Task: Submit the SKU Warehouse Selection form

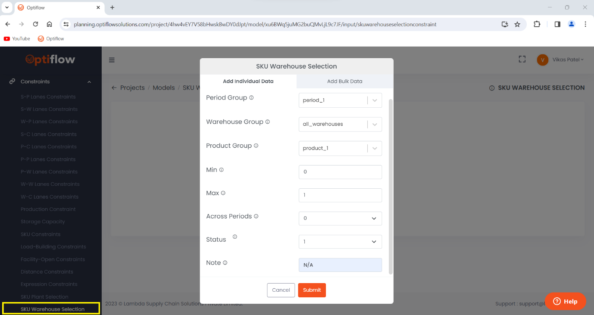Action: (x=312, y=290)
